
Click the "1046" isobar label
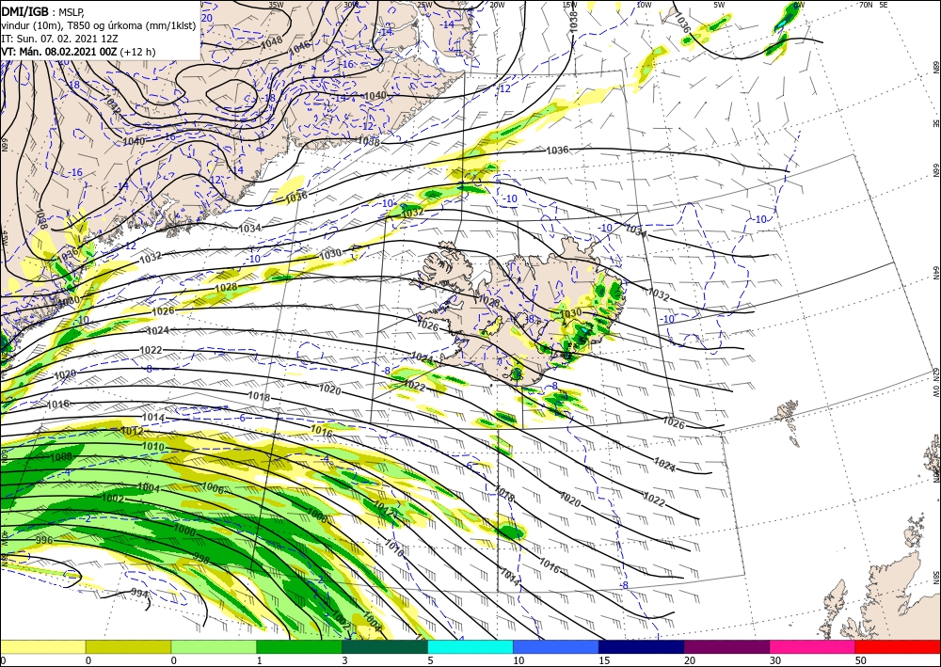(x=299, y=46)
